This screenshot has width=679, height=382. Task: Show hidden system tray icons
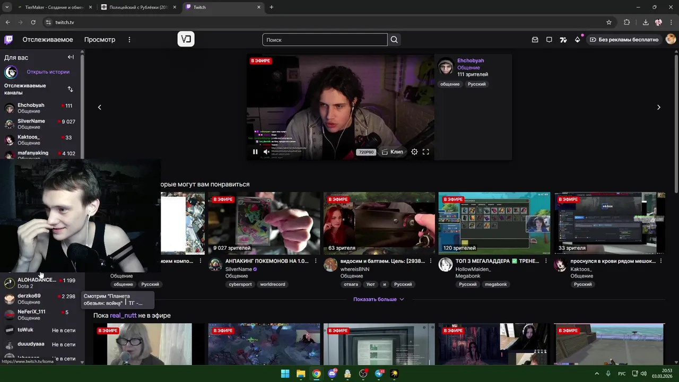(597, 374)
